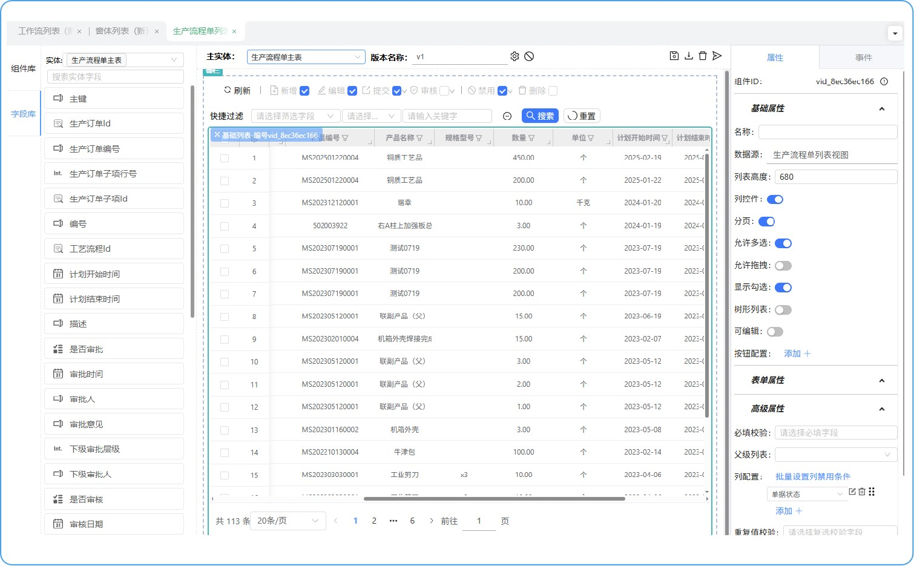Click the blue 搜索 button
The height and width of the screenshot is (566, 914).
click(540, 116)
